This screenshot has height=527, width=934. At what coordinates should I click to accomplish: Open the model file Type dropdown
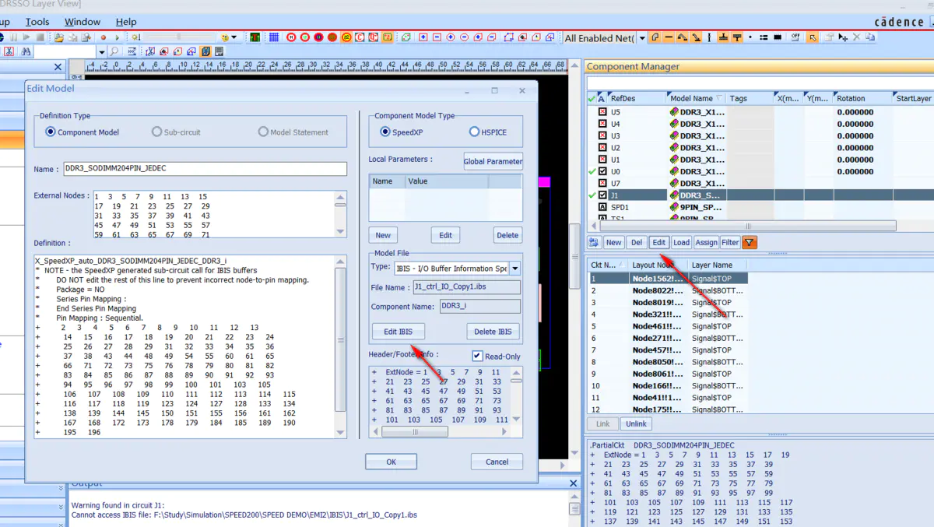click(x=514, y=269)
